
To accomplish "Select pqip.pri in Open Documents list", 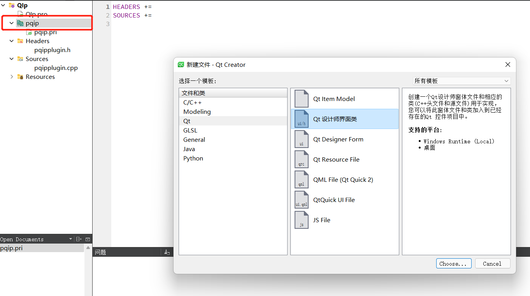I will pos(42,248).
